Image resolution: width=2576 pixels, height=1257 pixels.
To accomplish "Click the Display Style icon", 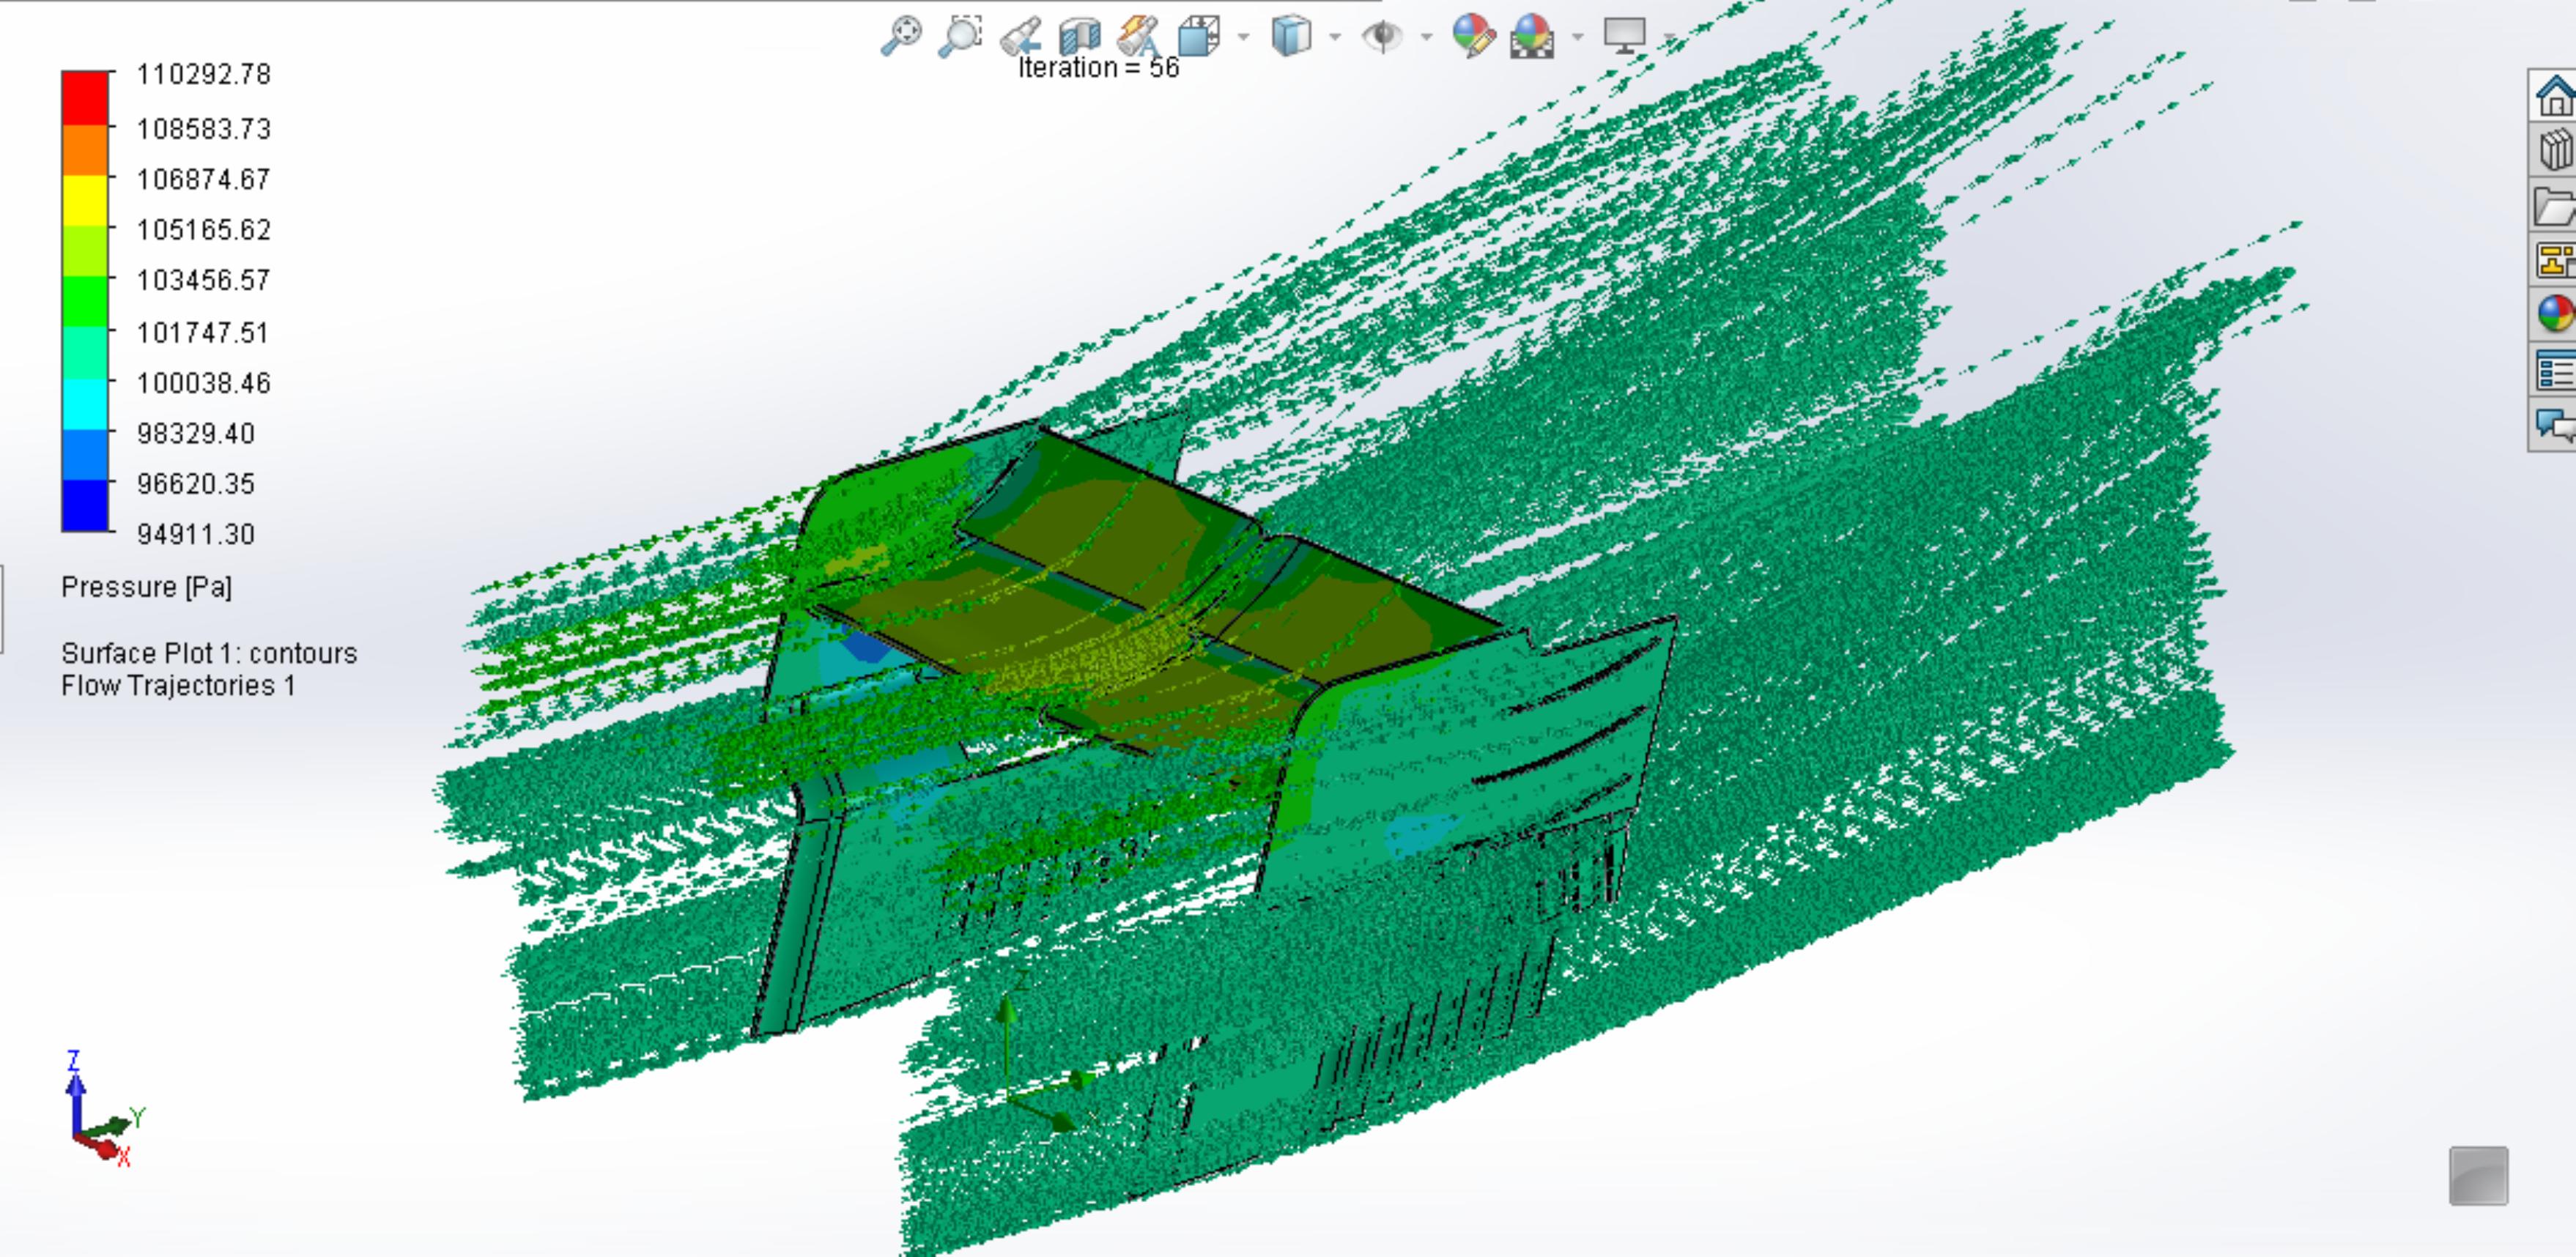I will coord(1291,36).
